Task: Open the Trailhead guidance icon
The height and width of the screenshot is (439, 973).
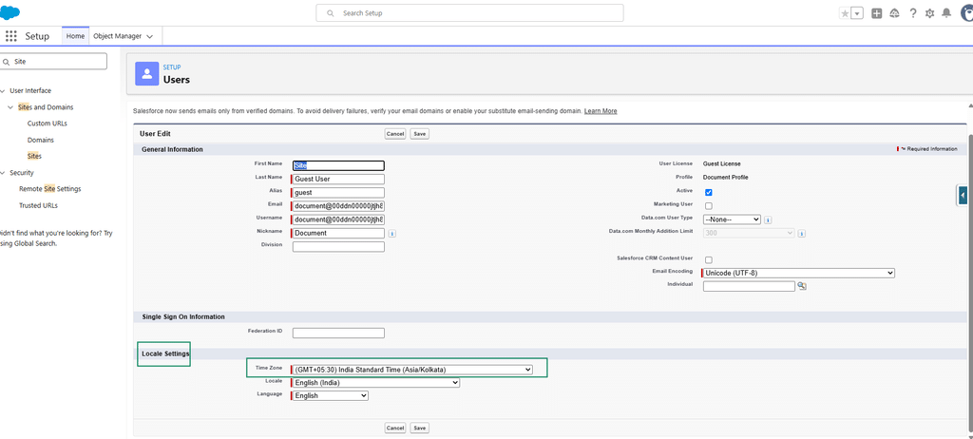Action: [x=894, y=13]
